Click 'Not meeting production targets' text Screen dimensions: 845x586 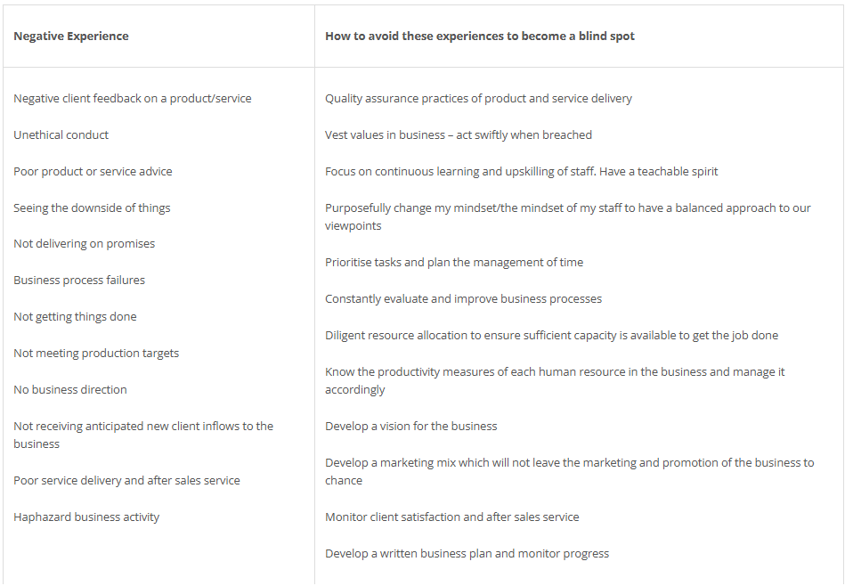coord(96,354)
